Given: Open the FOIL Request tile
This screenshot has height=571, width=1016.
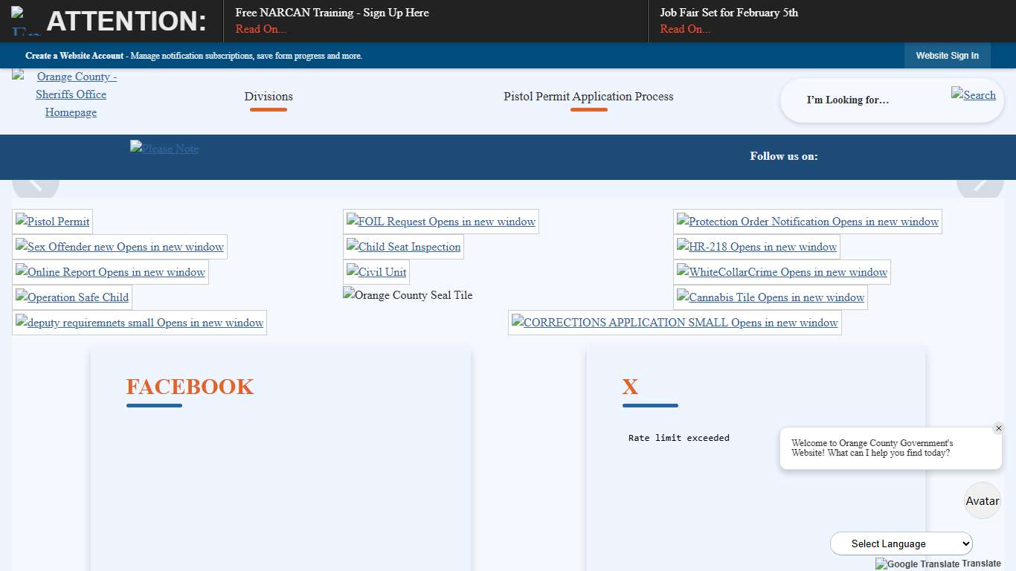Looking at the screenshot, I should click(441, 222).
